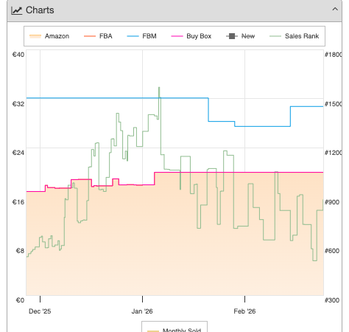Click the grey square New marker icon

tap(232, 36)
